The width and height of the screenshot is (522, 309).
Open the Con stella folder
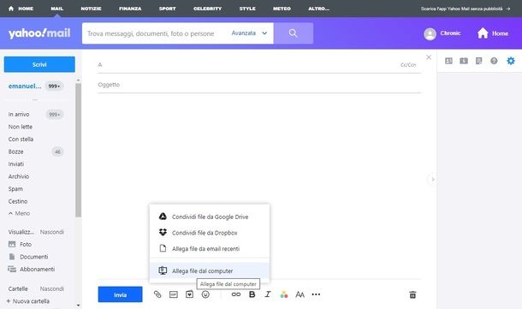pyautogui.click(x=21, y=139)
